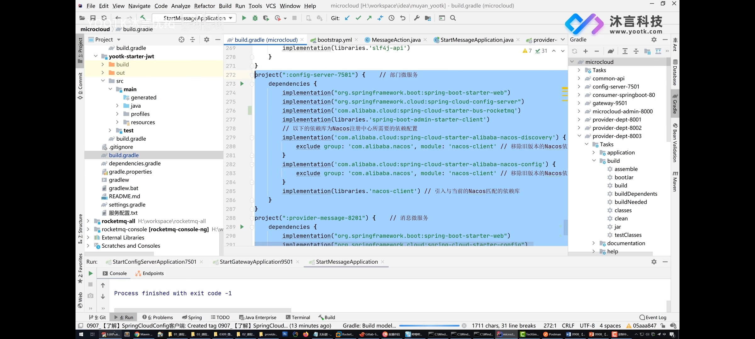Reload all Gradle projects icon

click(x=574, y=51)
